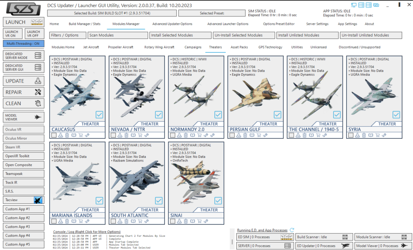Open the MODEL VIEWER
This screenshot has width=413, height=250.
(x=24, y=117)
